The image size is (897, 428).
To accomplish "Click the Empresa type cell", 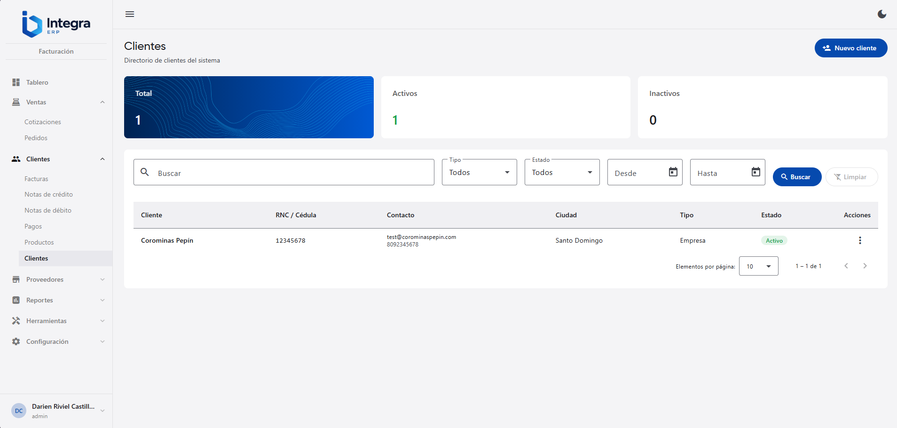I will tap(692, 240).
